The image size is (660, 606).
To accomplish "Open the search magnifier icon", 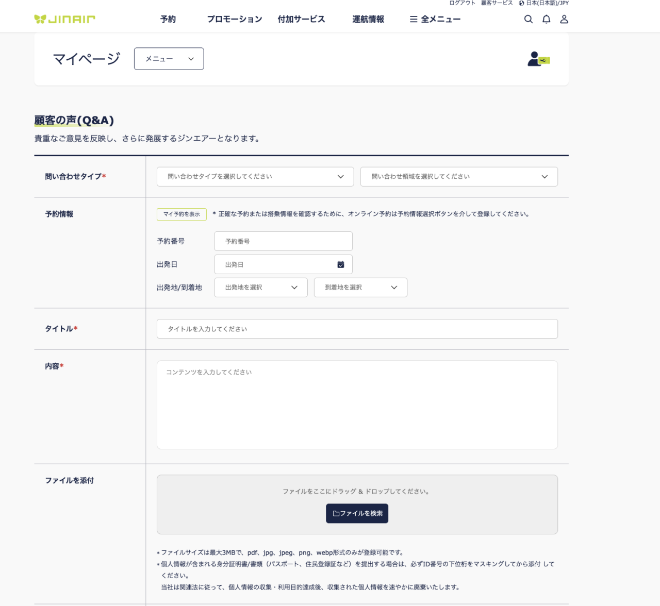I will click(528, 19).
